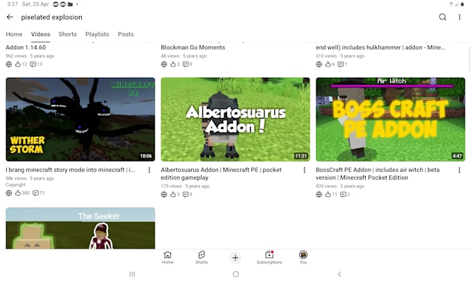Tap the globe icon under BossCraft PE video
Viewport: 471px width, 283px height.
[319, 194]
